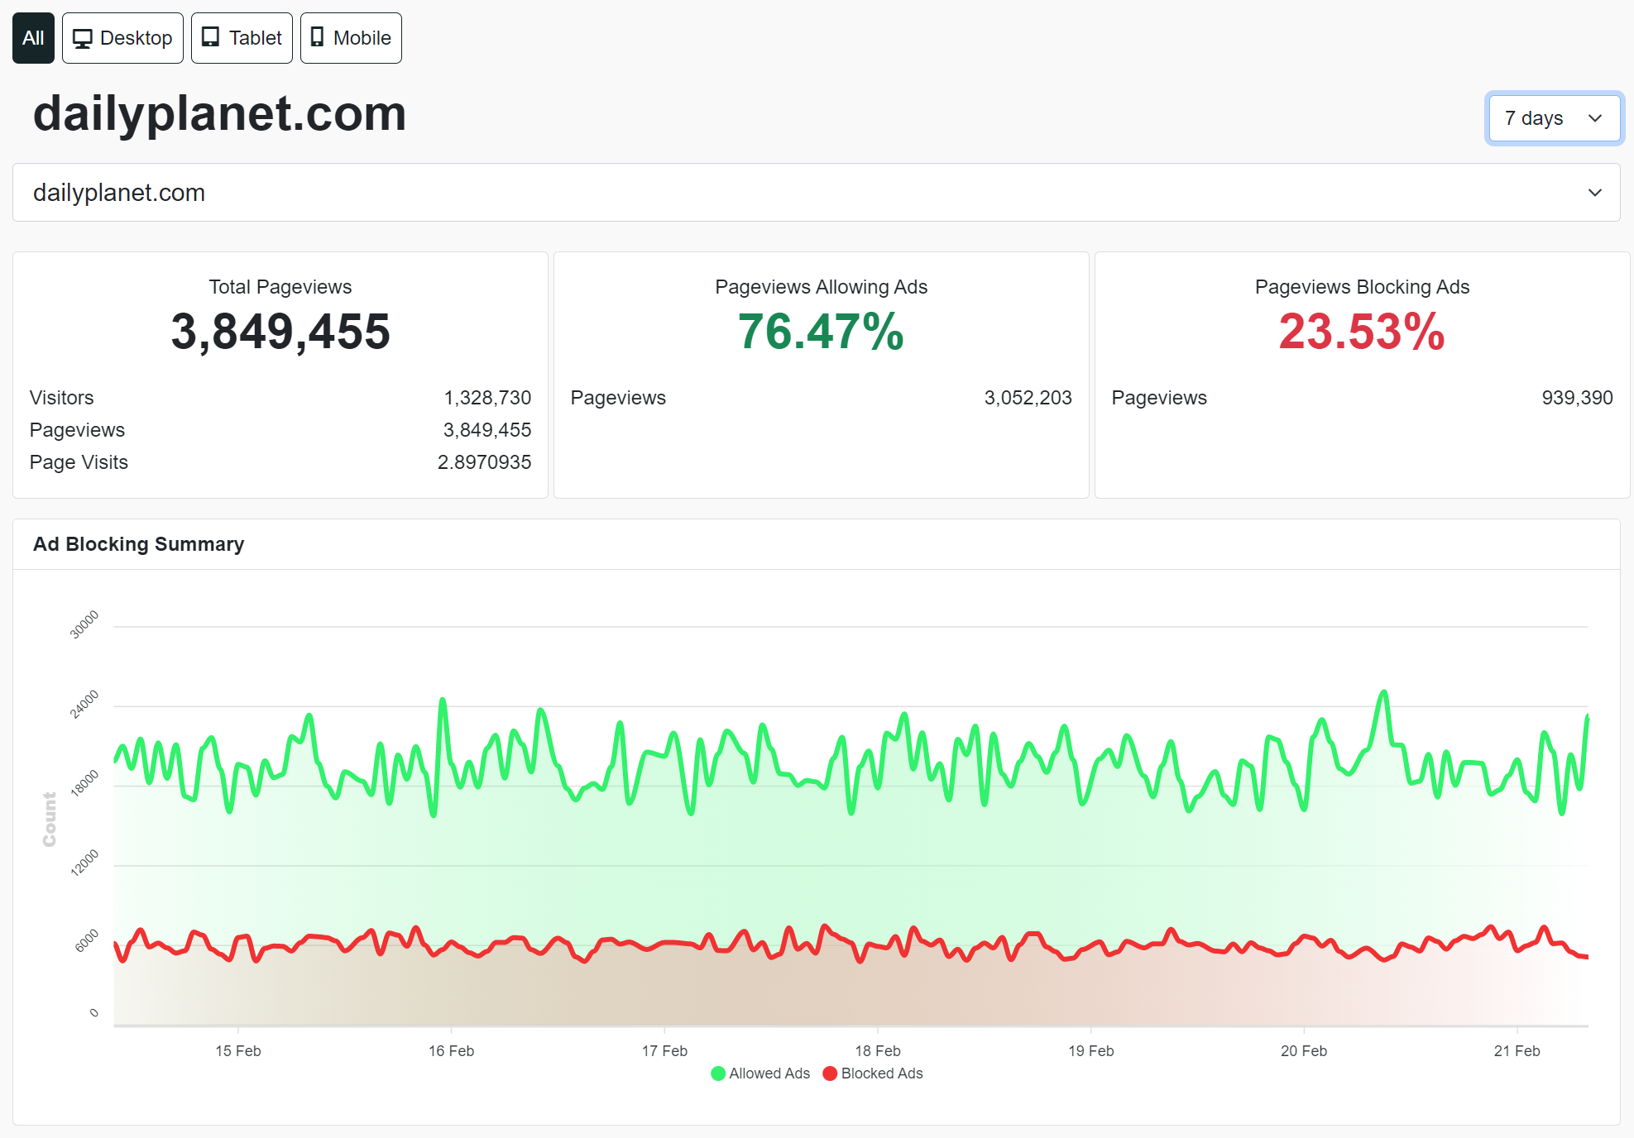Screen dimensions: 1634x1138
Task: Select the All devices filter
Action: [x=33, y=38]
